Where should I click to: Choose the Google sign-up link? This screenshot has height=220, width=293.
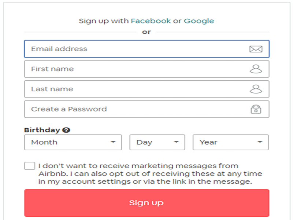coord(199,21)
